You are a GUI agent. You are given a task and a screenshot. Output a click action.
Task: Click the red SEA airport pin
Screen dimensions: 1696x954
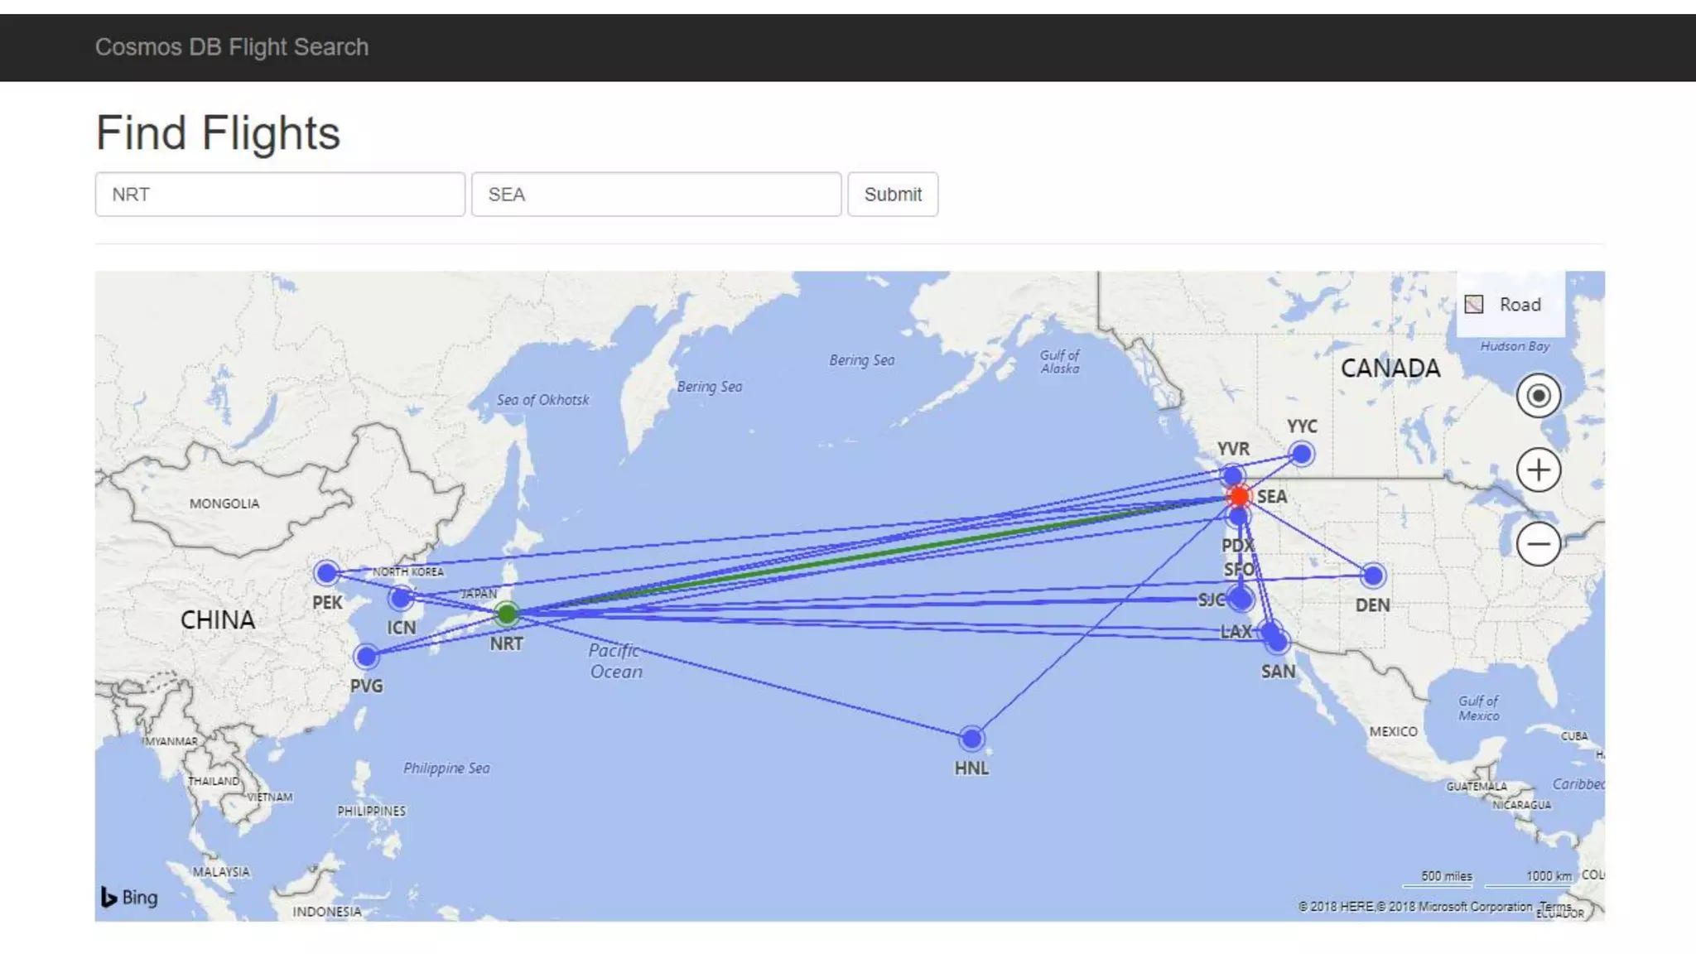pos(1239,496)
